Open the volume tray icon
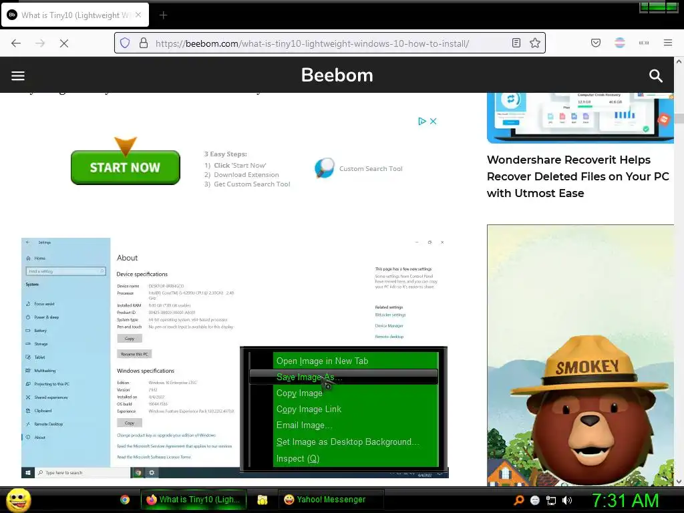The image size is (684, 513). (567, 500)
